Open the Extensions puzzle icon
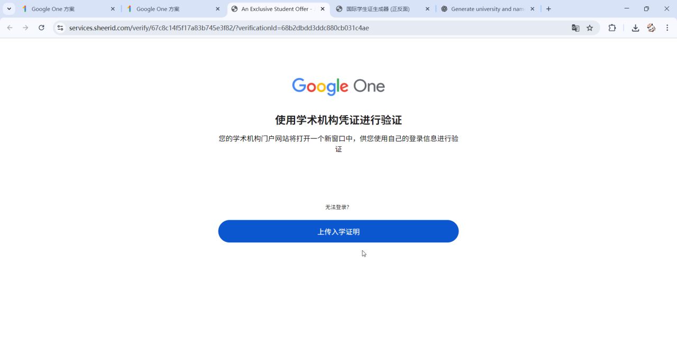This screenshot has width=677, height=359. [612, 28]
